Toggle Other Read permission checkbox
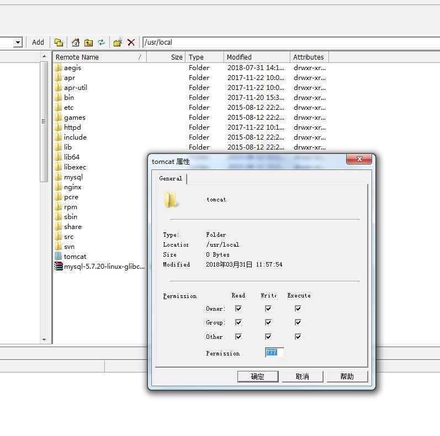 point(238,337)
